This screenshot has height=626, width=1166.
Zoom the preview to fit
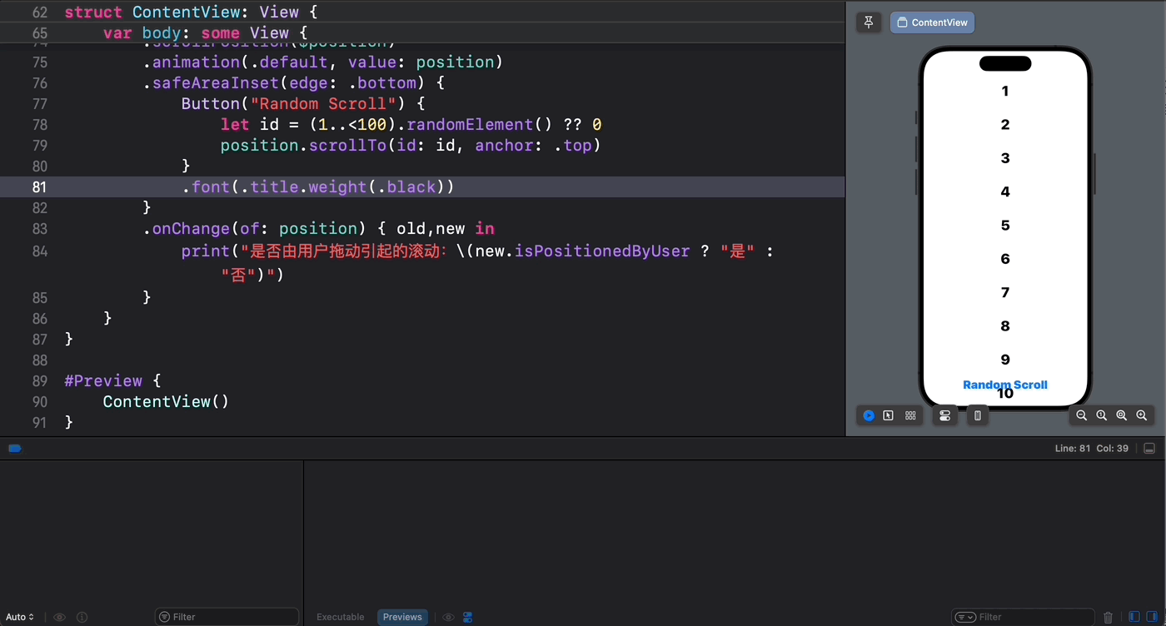1122,415
